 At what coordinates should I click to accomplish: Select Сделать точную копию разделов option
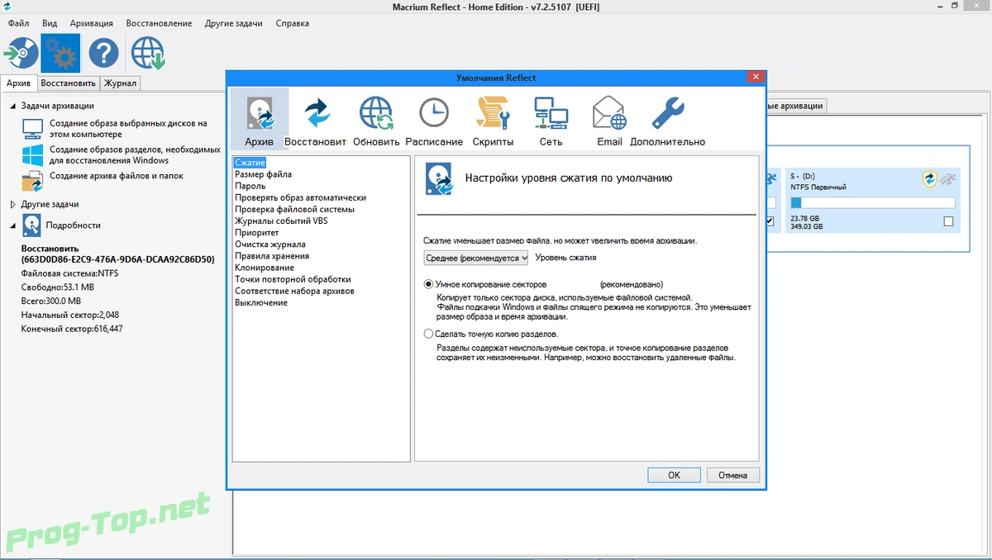[428, 334]
